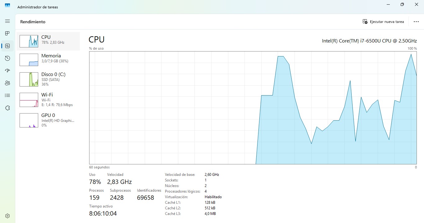Open Settings gear in sidebar
This screenshot has width=424, height=223.
click(7, 216)
